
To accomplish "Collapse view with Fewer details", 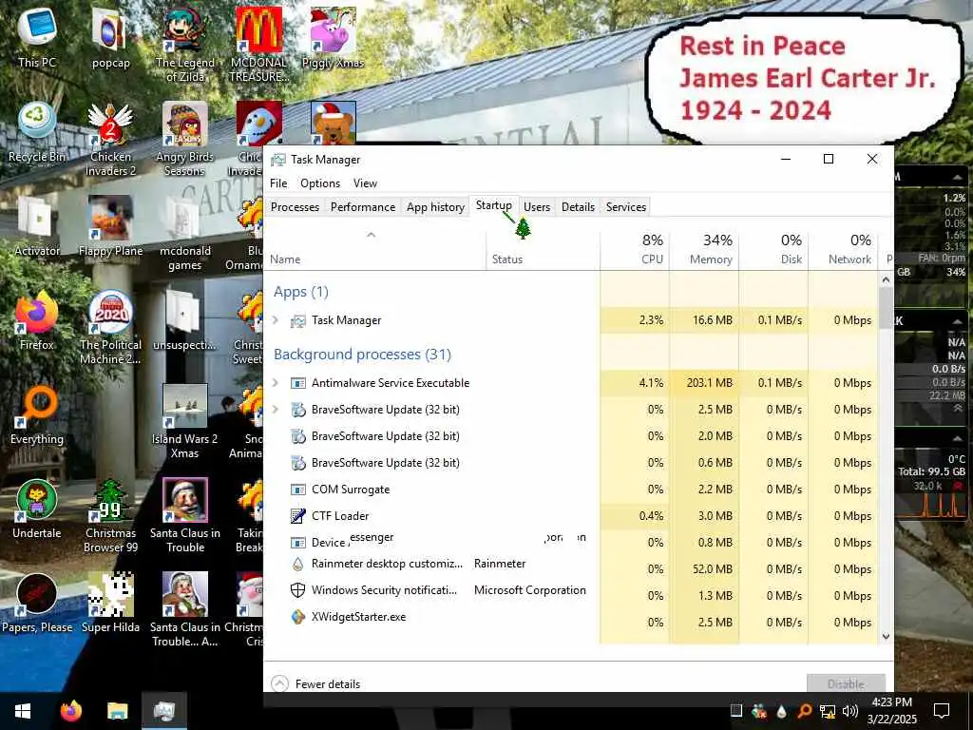I will [316, 684].
